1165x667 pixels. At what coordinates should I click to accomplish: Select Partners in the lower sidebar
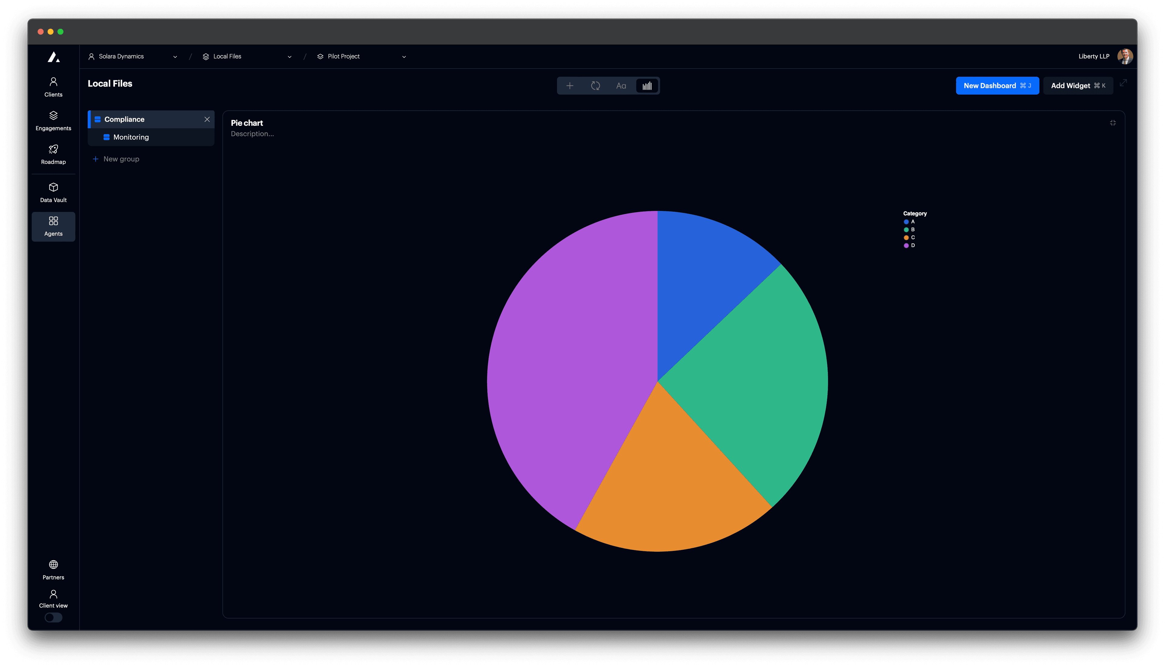[x=53, y=569]
